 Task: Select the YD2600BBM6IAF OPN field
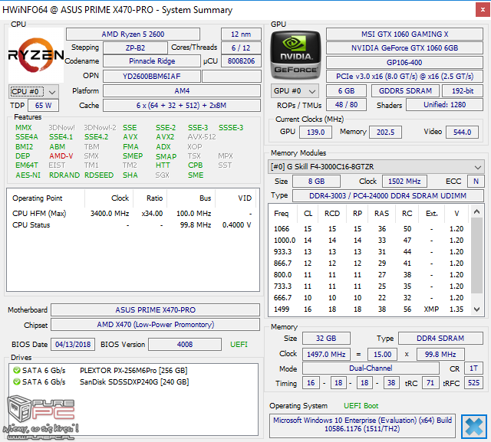(152, 77)
